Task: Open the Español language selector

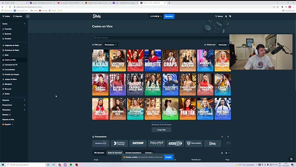Action: tap(9, 124)
